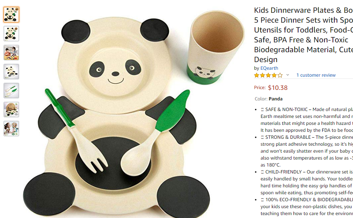
Task: Click the 100% ECO-FRIENDLY bullet point
Action: 307,207
